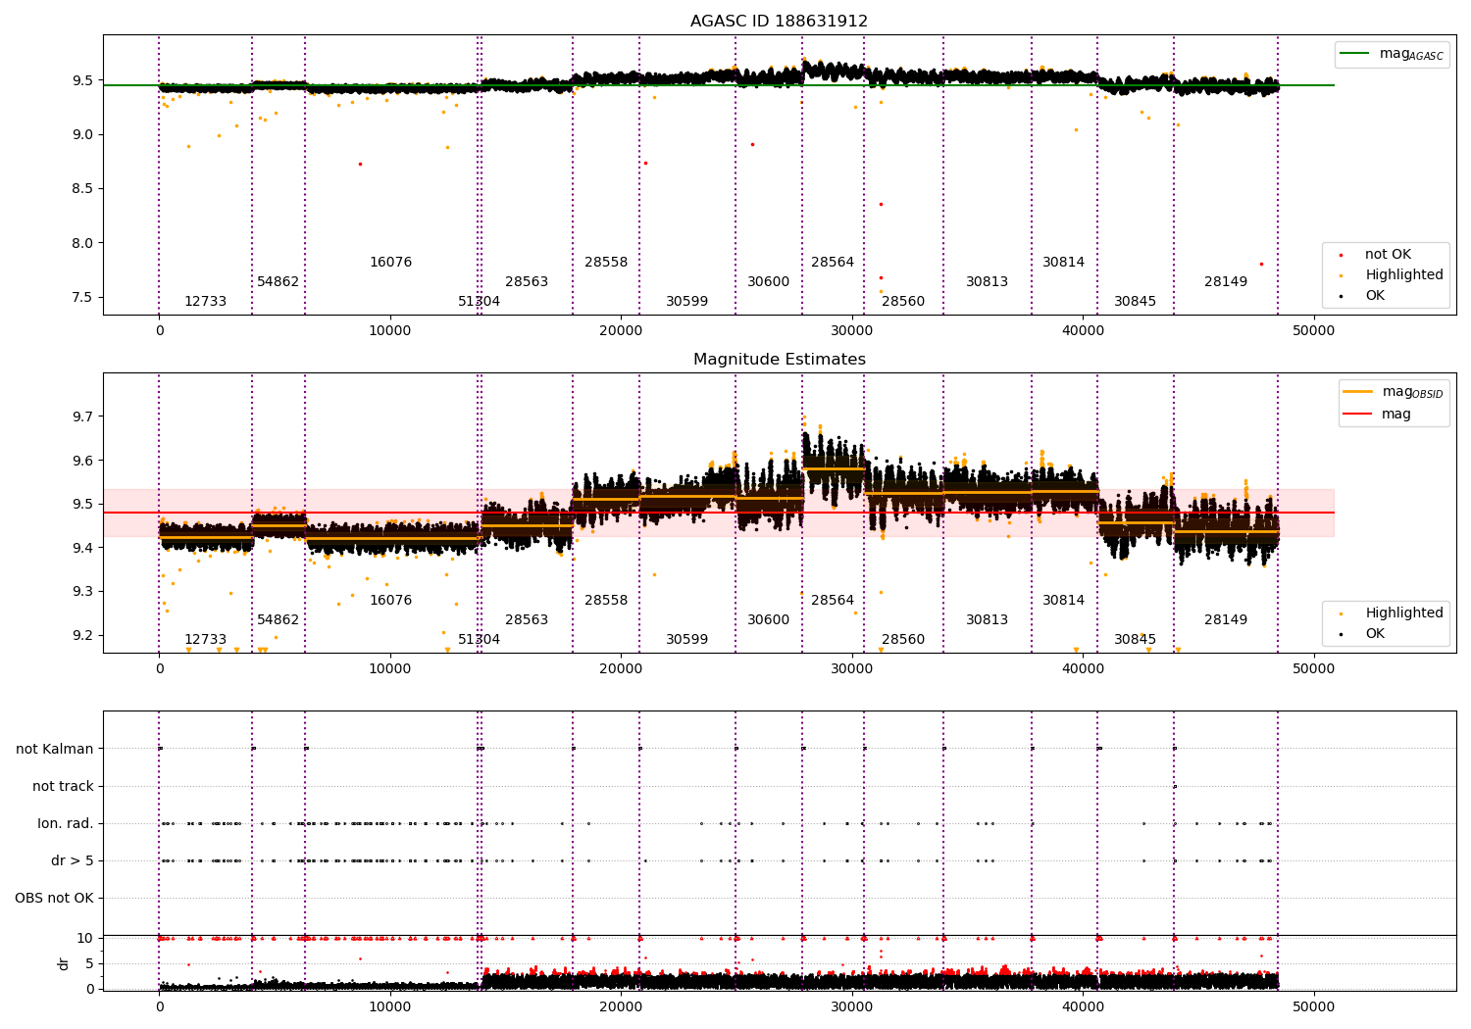Click obsid label 28564 in the Magnitude Estimates plot

coord(833,601)
